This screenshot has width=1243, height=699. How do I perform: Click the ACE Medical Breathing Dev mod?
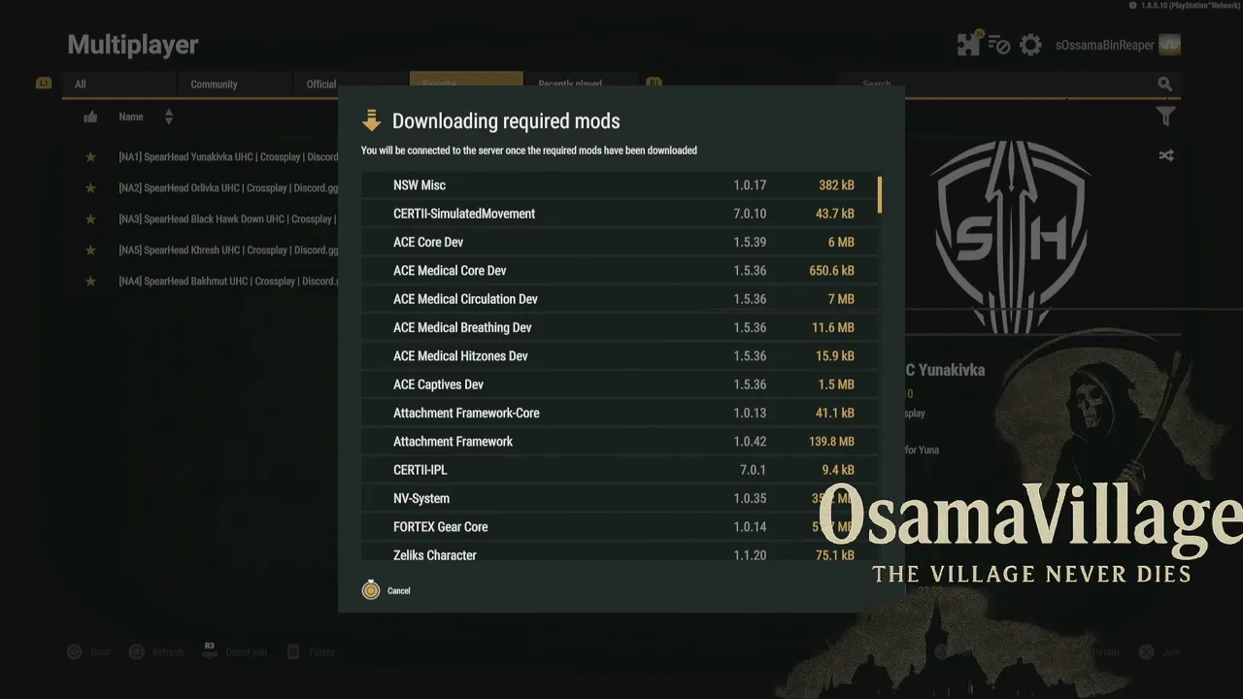click(x=619, y=327)
